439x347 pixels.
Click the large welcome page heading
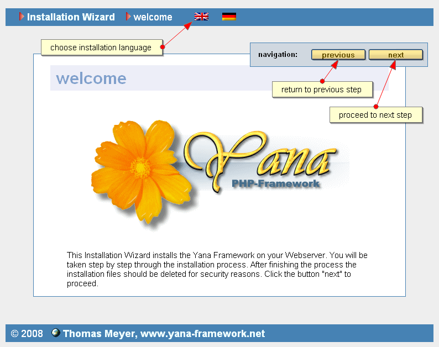point(91,78)
